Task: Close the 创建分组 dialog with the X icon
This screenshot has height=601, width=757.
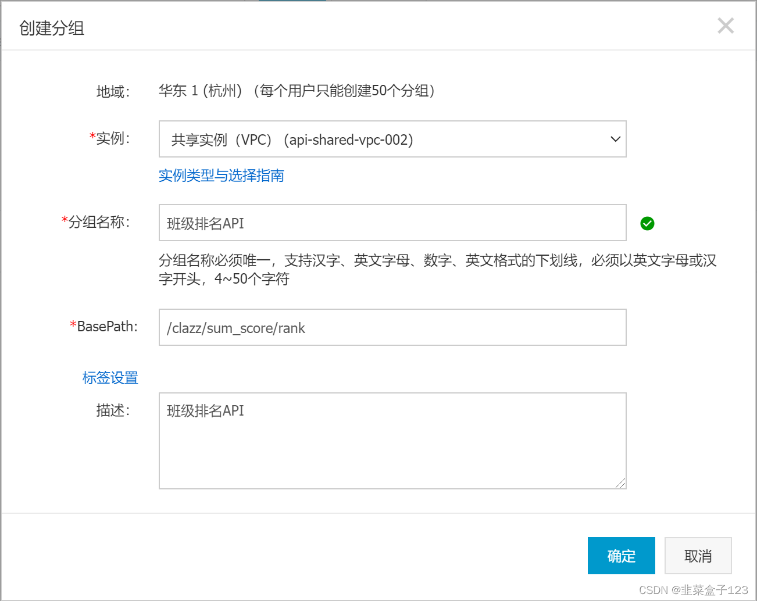Action: [726, 26]
